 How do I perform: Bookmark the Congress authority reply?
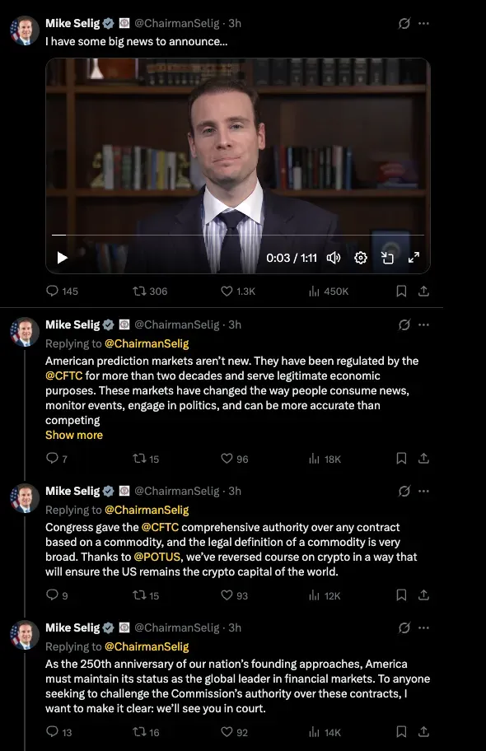401,595
